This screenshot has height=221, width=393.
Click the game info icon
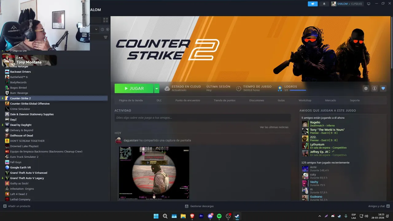point(375,88)
